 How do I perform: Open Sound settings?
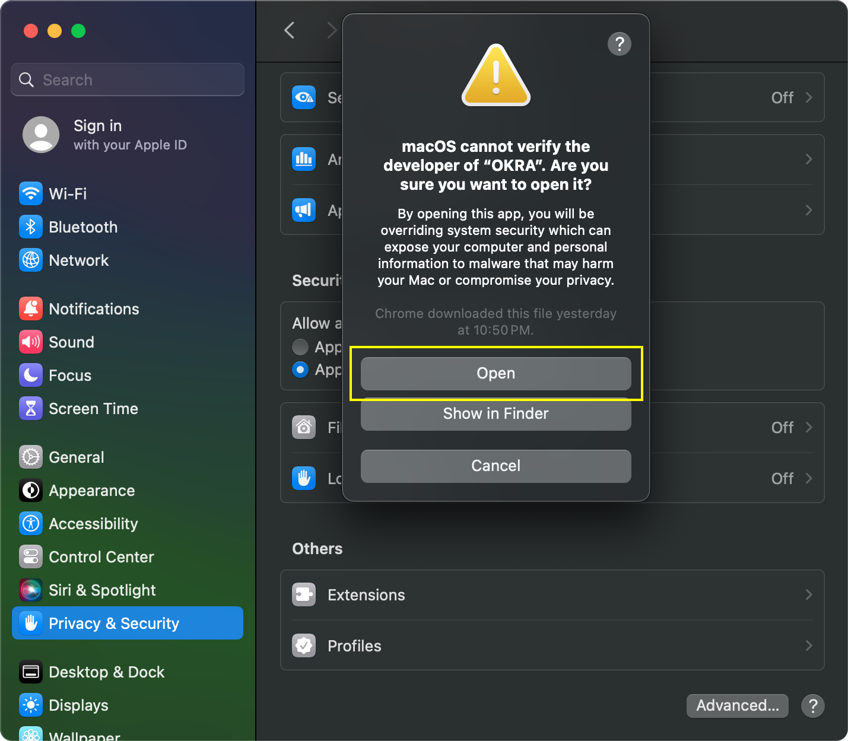click(128, 342)
